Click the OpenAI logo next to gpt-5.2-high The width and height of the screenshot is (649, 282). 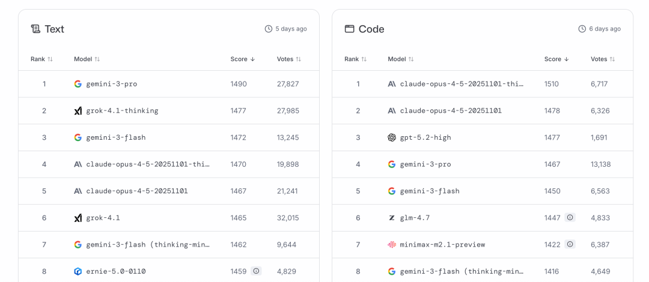[392, 137]
